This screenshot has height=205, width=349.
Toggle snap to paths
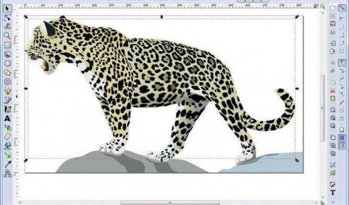coord(342,71)
